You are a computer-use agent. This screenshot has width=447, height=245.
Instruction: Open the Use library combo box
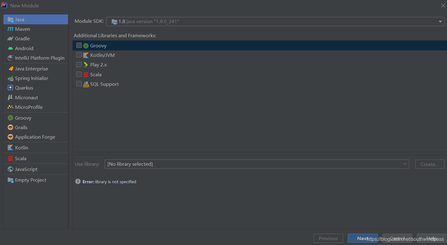(256, 164)
